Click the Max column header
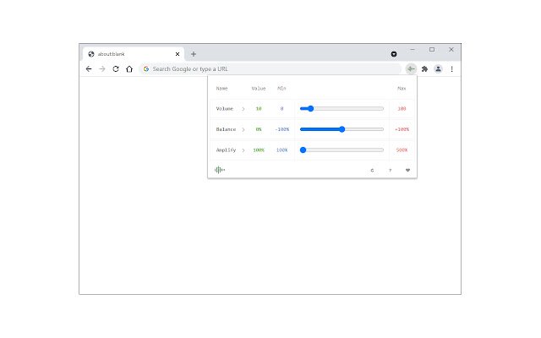541x338 pixels. pyautogui.click(x=402, y=89)
